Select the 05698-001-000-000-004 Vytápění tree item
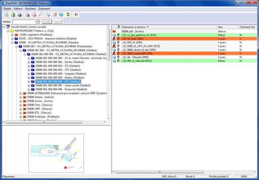The width and height of the screenshot is (259, 180). [x=61, y=74]
